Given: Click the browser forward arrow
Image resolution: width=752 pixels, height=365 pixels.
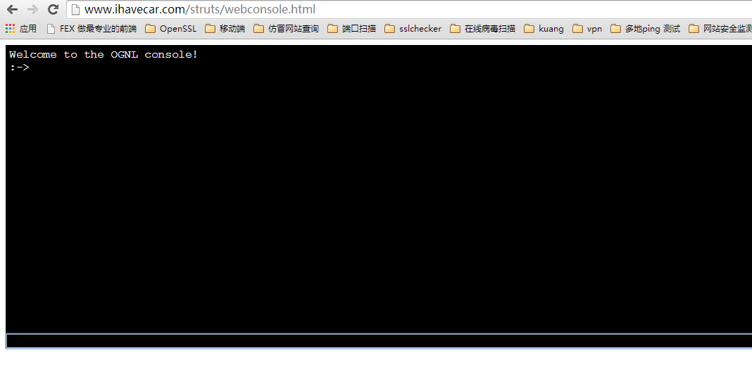Looking at the screenshot, I should tap(32, 9).
